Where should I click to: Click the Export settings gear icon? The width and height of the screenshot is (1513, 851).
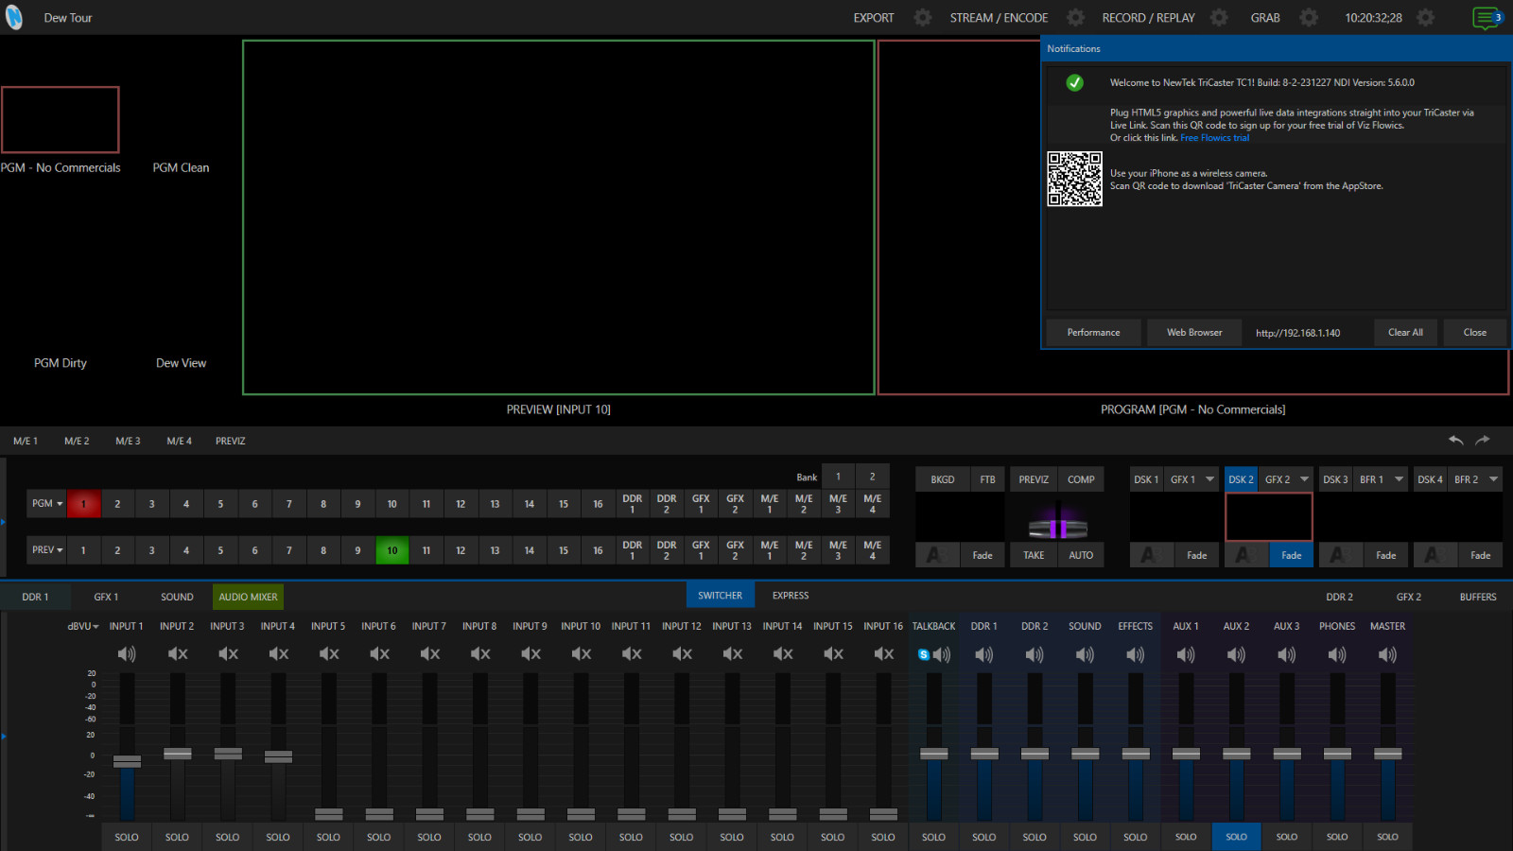[x=922, y=18]
